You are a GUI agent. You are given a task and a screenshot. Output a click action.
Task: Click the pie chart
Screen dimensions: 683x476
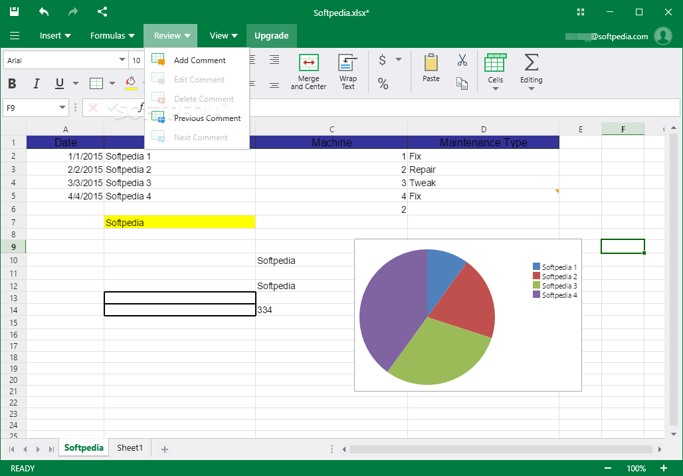click(427, 317)
